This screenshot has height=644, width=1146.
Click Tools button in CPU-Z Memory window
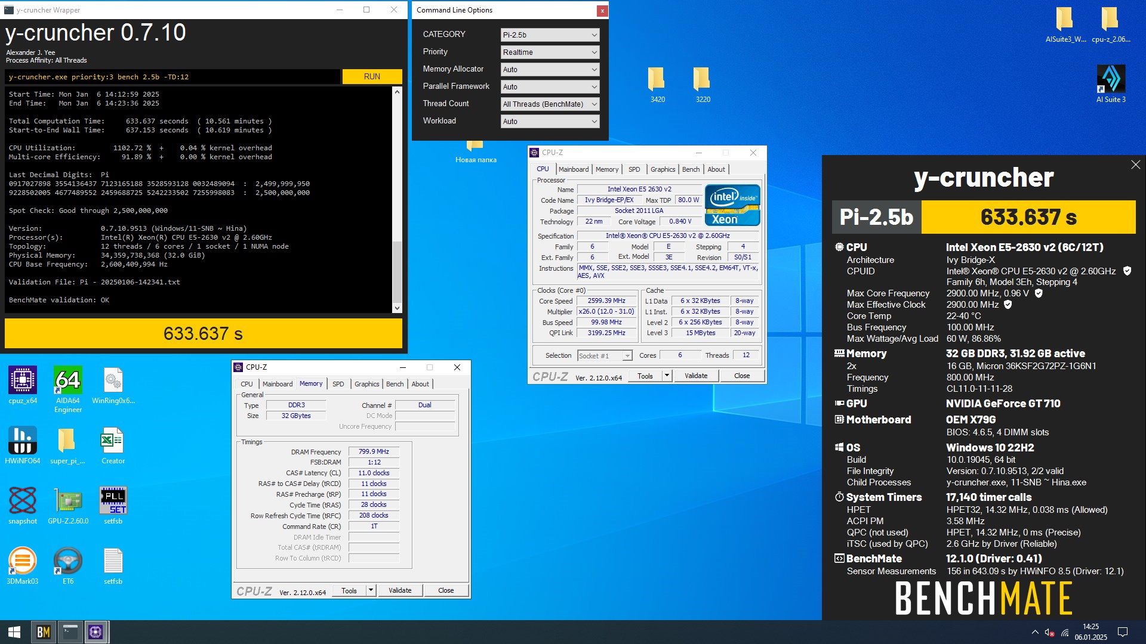click(x=349, y=590)
